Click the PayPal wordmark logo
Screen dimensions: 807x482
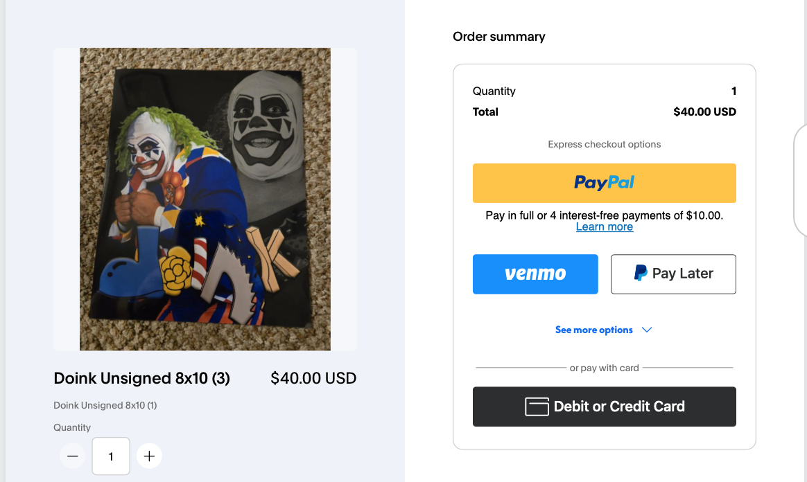[x=605, y=182]
